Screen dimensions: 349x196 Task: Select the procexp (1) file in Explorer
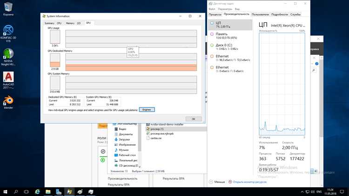pyautogui.click(x=157, y=129)
